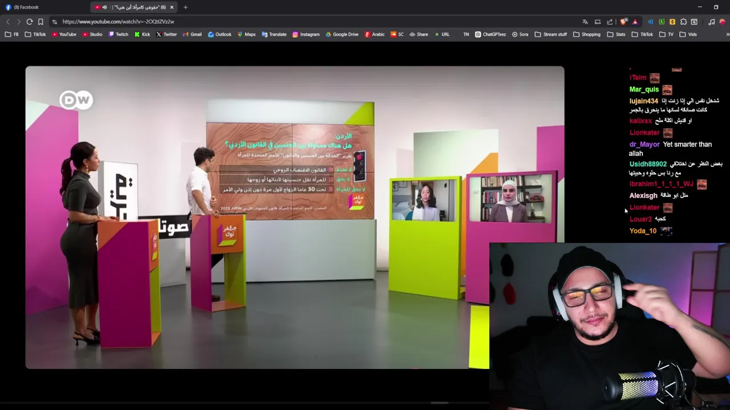This screenshot has height=410, width=730.
Task: Mute the YouTube tab via its speaker icon
Action: (104, 7)
